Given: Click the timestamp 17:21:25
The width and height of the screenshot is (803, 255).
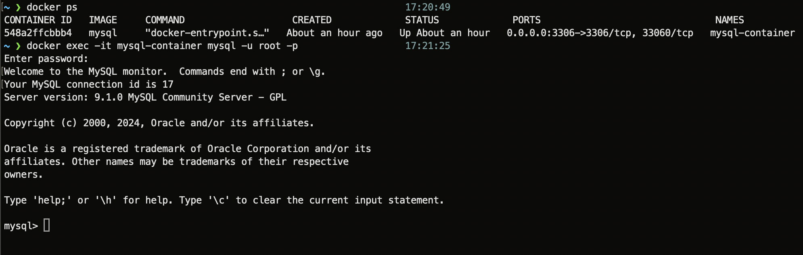Looking at the screenshot, I should click(x=428, y=46).
